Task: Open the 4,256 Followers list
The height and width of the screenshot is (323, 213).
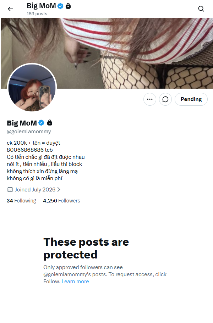Action: pos(61,201)
